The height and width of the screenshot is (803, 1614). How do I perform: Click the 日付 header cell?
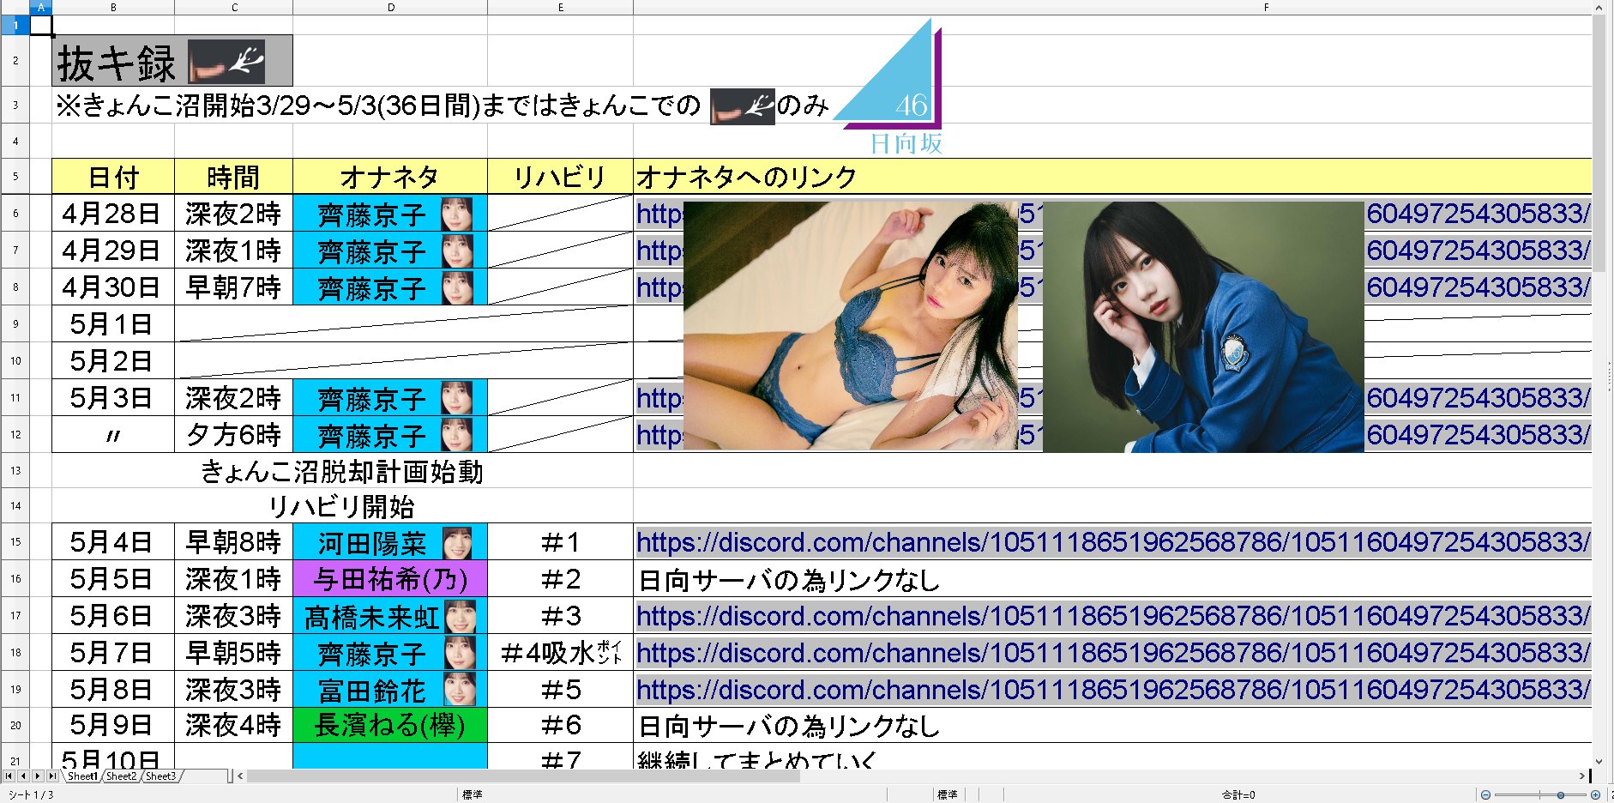coord(113,177)
